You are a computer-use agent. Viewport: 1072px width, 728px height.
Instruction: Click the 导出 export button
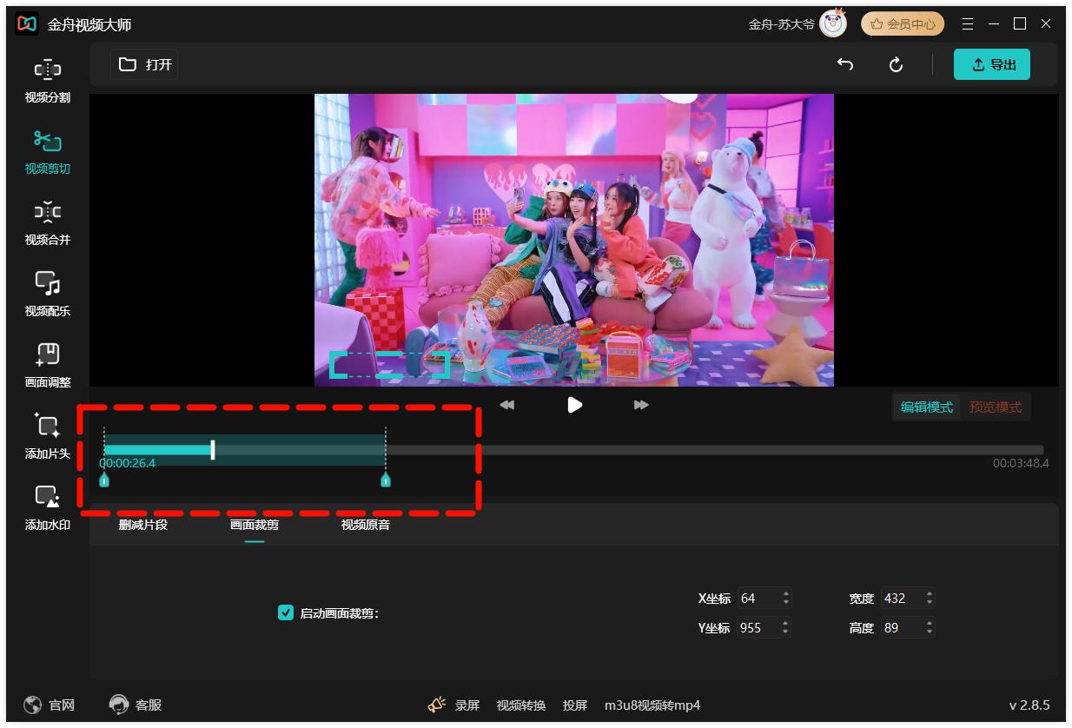[x=991, y=65]
